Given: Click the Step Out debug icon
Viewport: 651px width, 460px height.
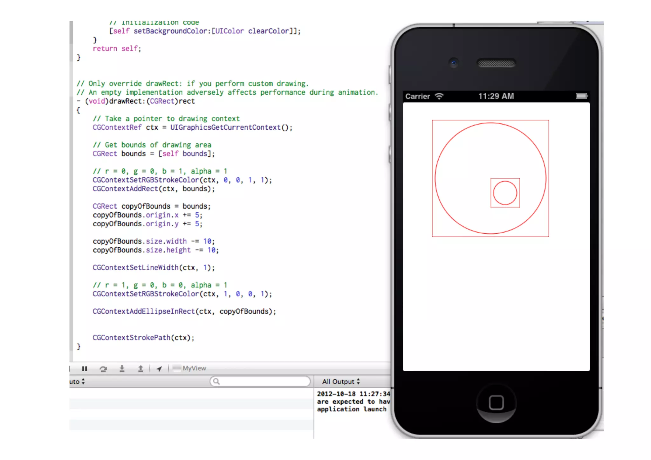Looking at the screenshot, I should tap(140, 368).
